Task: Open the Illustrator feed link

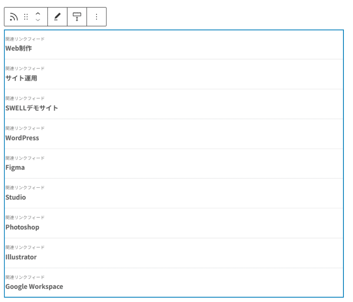Action: coord(21,257)
